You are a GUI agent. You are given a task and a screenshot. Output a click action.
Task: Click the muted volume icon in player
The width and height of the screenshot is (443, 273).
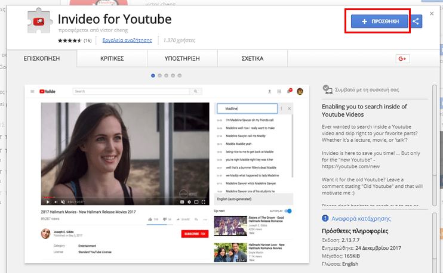[x=63, y=202]
